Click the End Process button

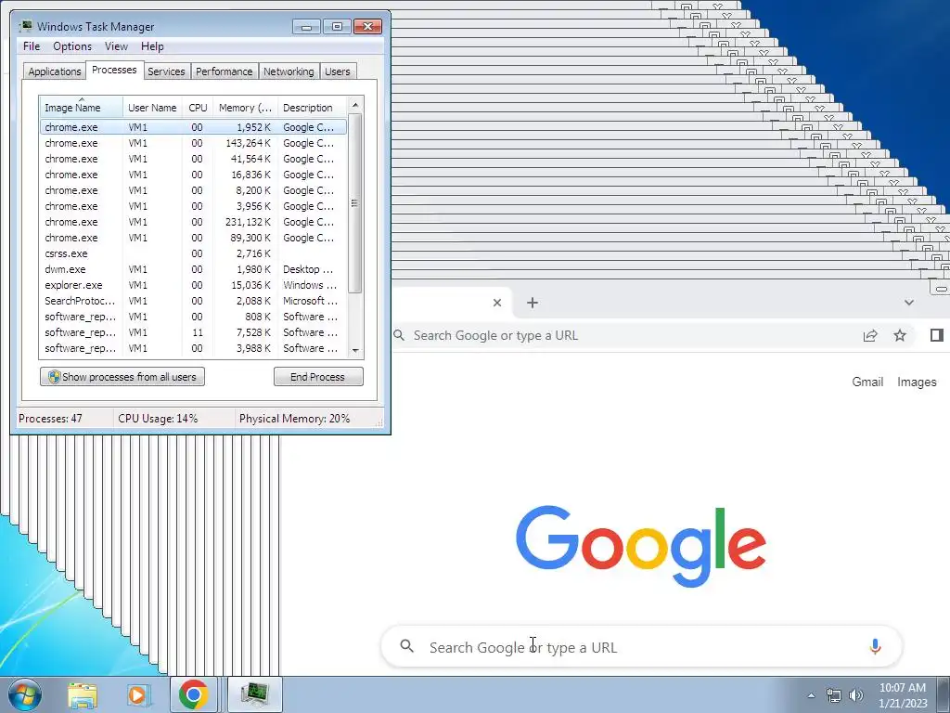click(x=318, y=377)
